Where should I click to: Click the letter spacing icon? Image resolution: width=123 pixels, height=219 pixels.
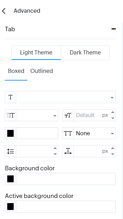point(68,151)
